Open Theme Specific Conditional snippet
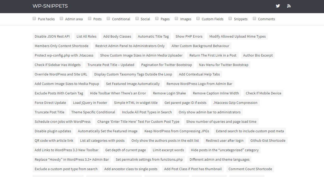 click(93, 112)
